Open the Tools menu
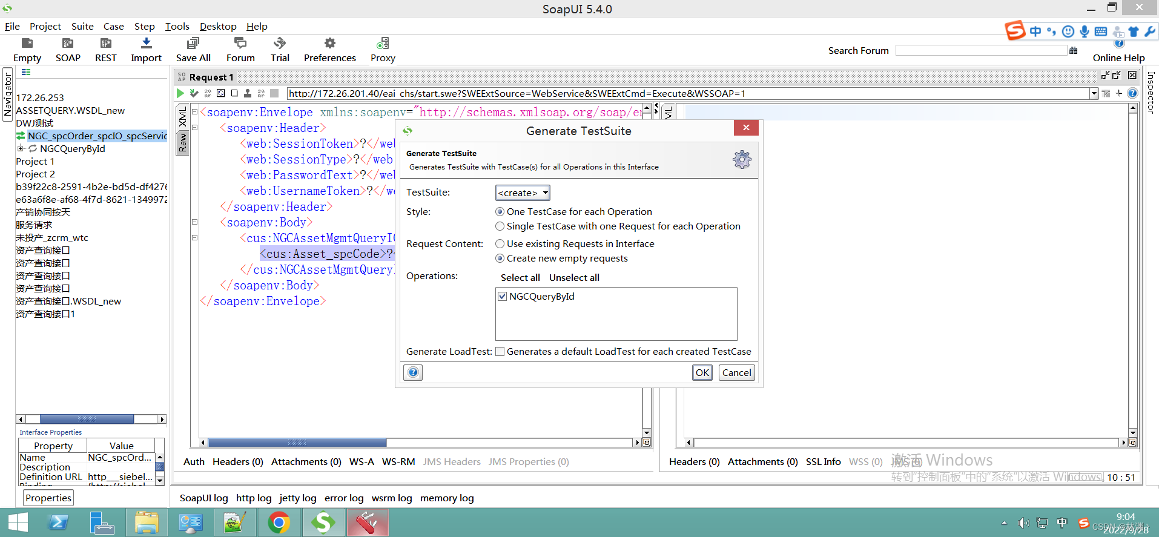 coord(177,26)
